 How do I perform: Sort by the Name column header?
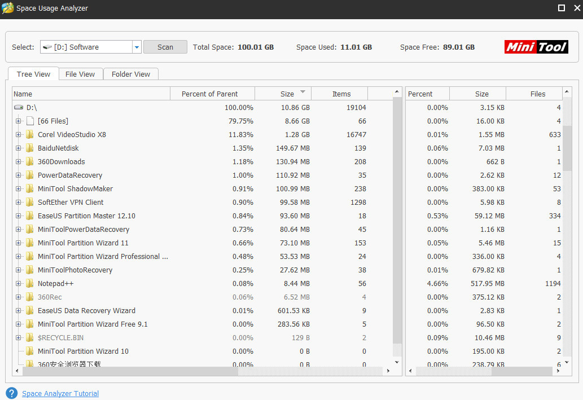(x=91, y=94)
